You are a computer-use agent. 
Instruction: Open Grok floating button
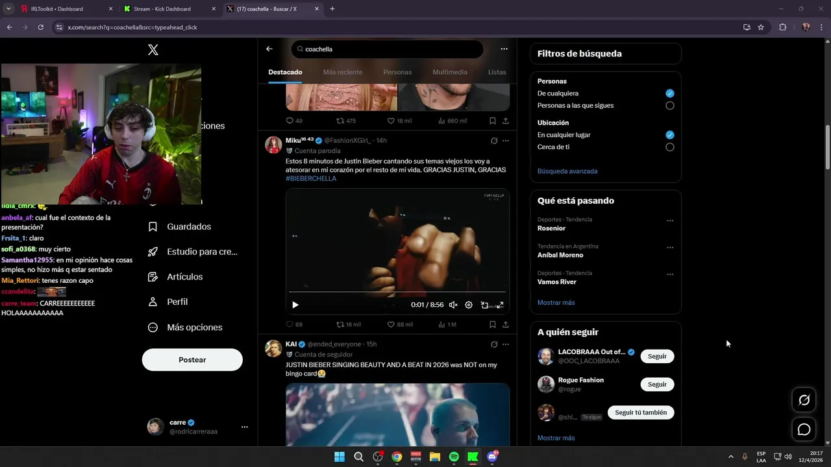pyautogui.click(x=804, y=400)
